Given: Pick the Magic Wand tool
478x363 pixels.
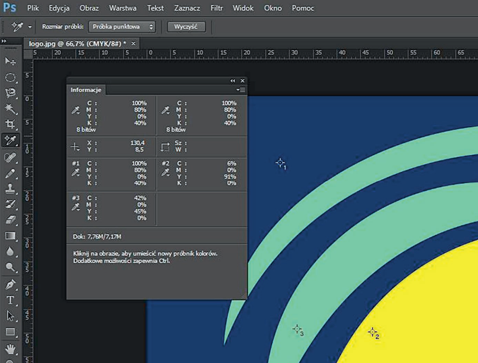Looking at the screenshot, I should 11,109.
